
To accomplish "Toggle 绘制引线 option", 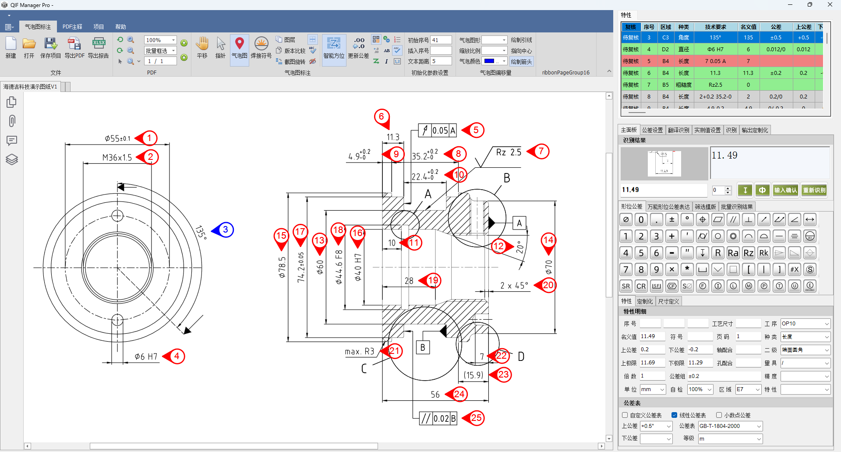I will pyautogui.click(x=521, y=40).
